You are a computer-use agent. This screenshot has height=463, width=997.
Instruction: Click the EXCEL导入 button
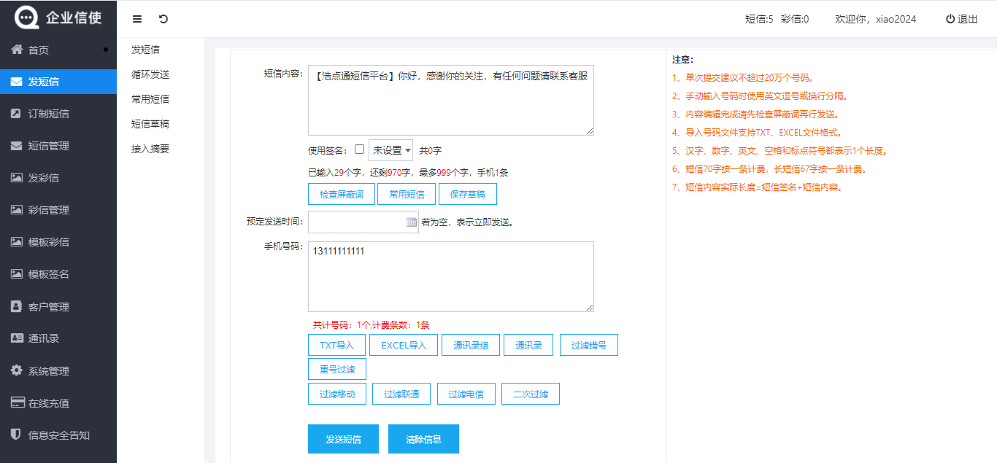[x=404, y=345]
